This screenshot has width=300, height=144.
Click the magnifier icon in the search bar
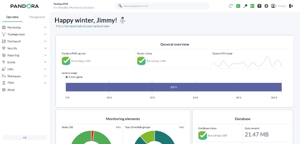point(120,6)
